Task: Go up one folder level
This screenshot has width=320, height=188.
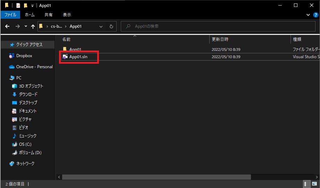Action: (x=33, y=26)
